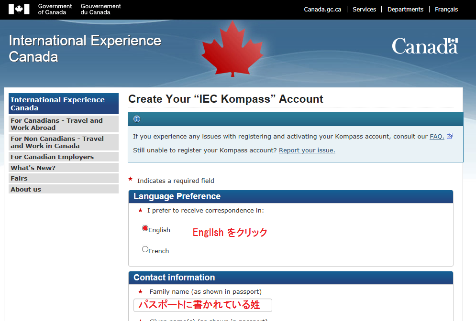The width and height of the screenshot is (476, 321).
Task: Click the Create Your "IEC Kompass" Account heading
Action: click(225, 99)
